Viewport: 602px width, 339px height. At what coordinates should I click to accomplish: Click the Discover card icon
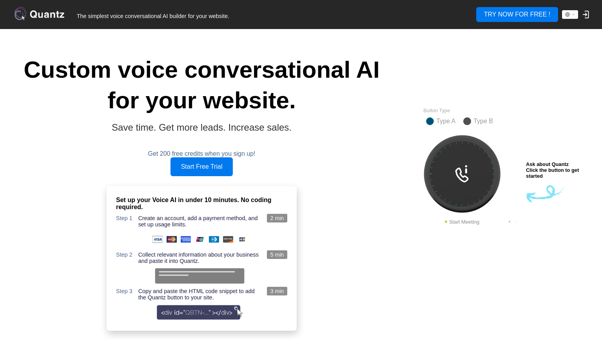coord(228,239)
